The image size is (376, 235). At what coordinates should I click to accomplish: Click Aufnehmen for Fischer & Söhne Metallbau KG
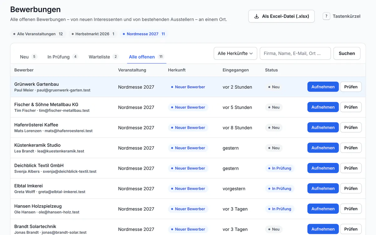[x=323, y=107]
